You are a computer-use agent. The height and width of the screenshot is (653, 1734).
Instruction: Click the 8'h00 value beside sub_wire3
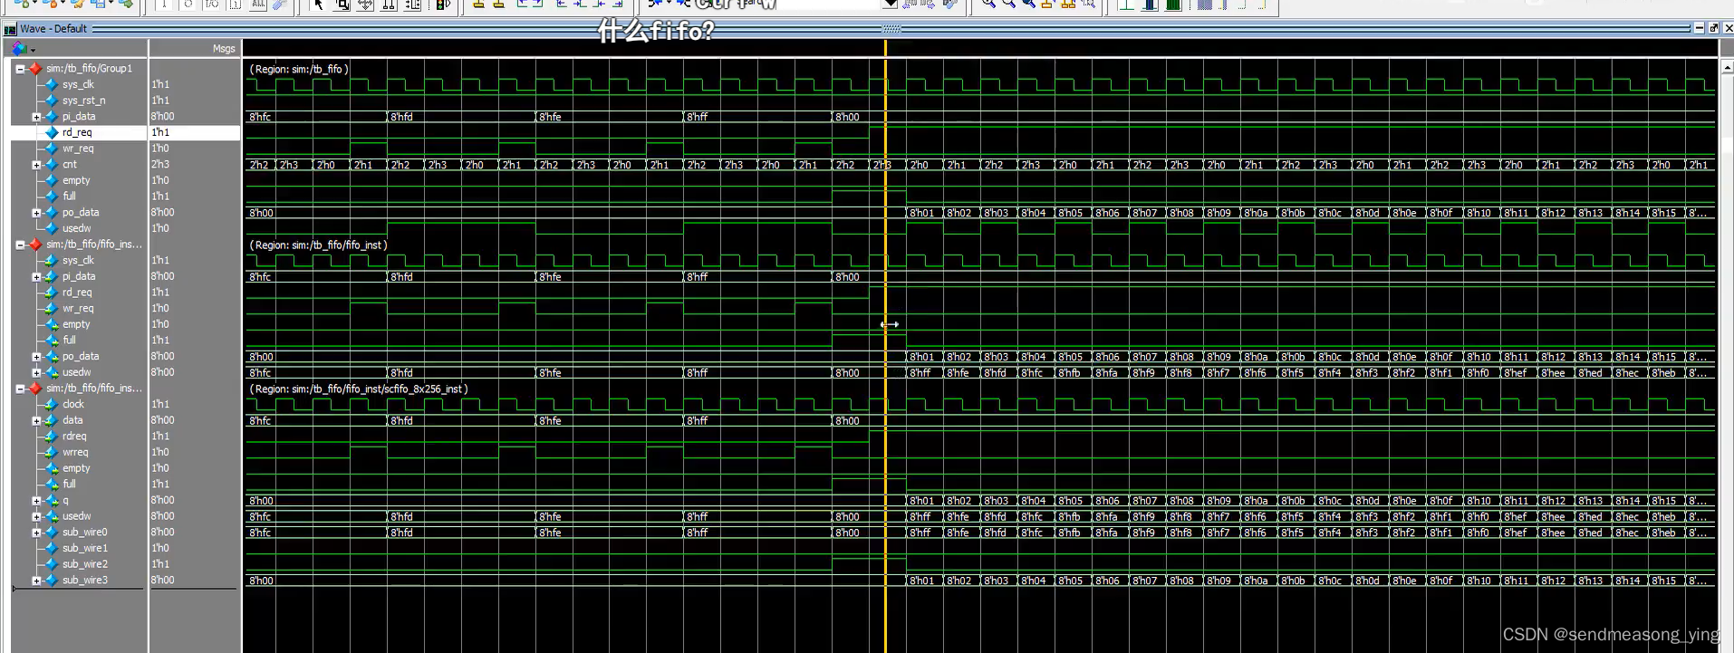(x=163, y=581)
